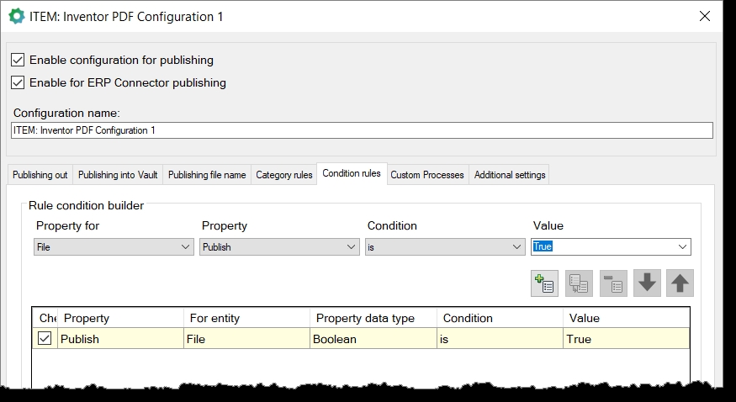736x402 pixels.
Task: Uncheck Enable for ERP Connector publishing
Action: point(18,82)
